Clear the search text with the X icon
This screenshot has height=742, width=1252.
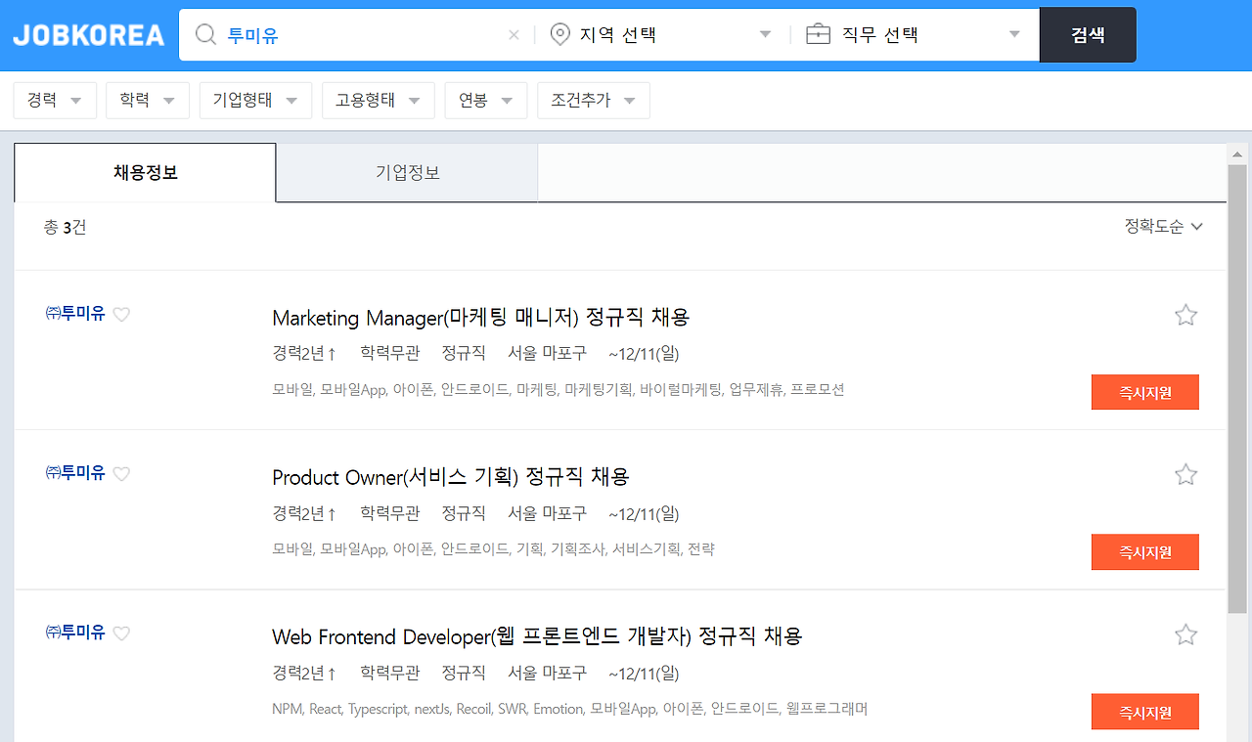tap(514, 35)
